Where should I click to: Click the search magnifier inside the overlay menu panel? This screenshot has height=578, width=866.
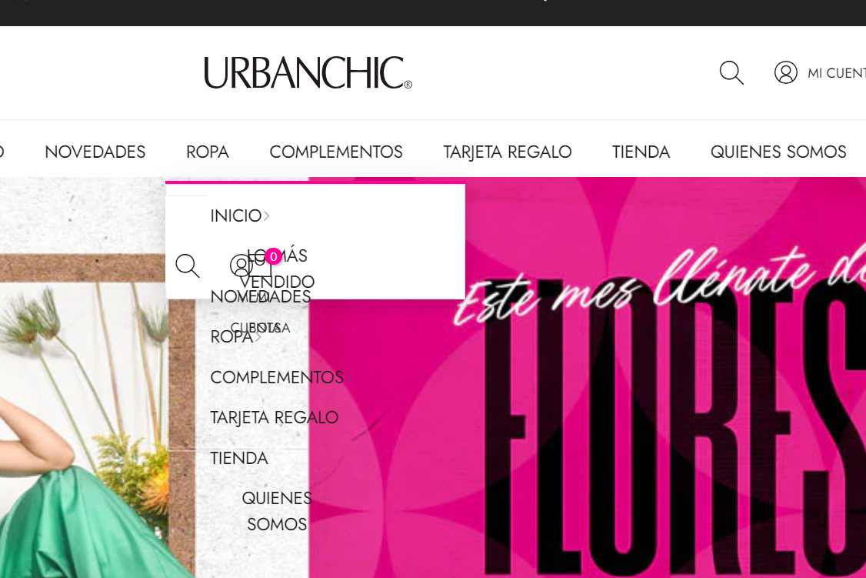click(187, 266)
